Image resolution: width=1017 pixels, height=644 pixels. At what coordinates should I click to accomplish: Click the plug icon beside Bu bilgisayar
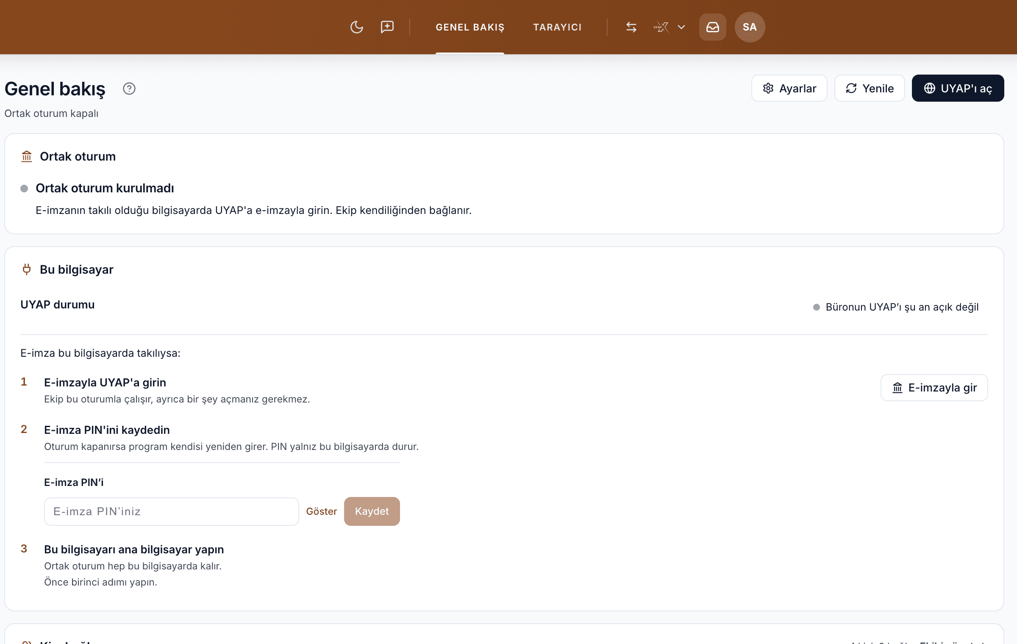(x=27, y=269)
